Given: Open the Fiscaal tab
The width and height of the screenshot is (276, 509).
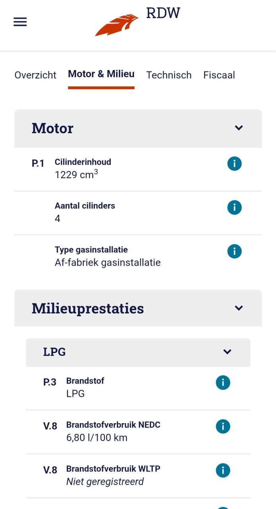Looking at the screenshot, I should tap(219, 75).
